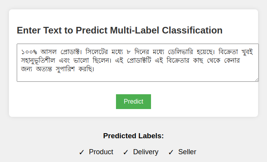Select the Product predicted label
The height and width of the screenshot is (162, 267).
click(101, 152)
